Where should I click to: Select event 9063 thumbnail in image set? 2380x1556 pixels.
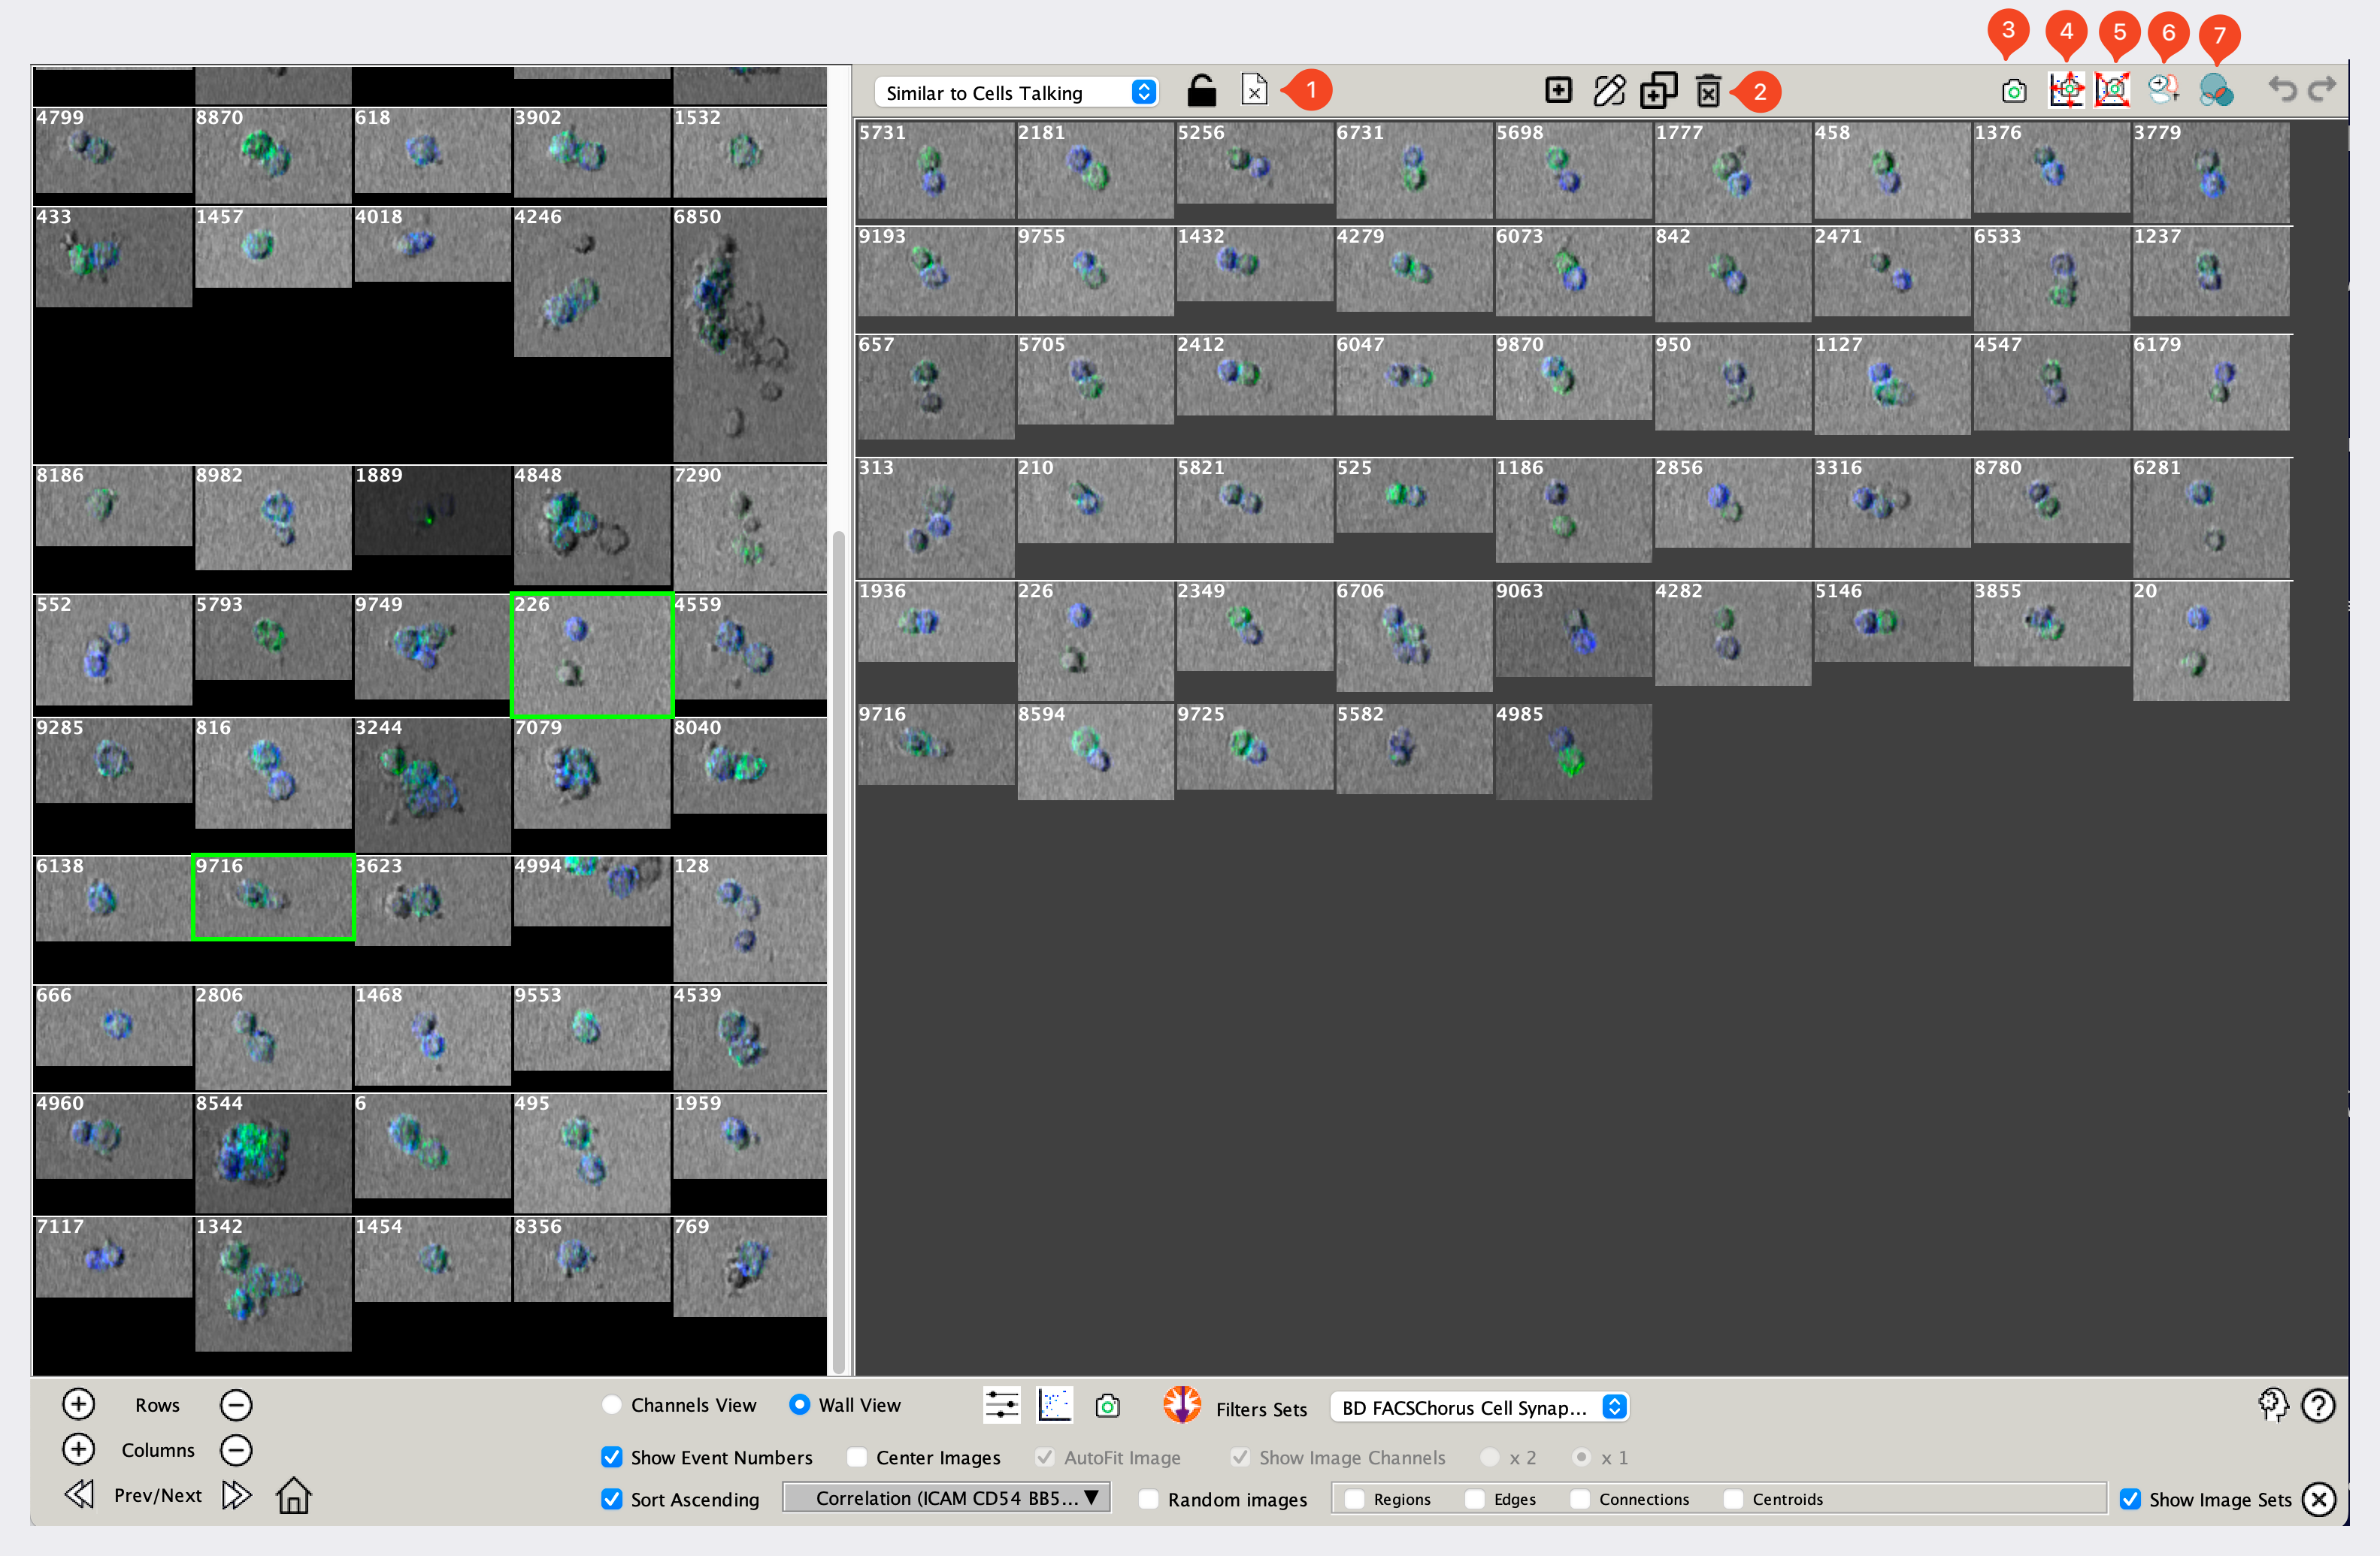pos(1573,629)
